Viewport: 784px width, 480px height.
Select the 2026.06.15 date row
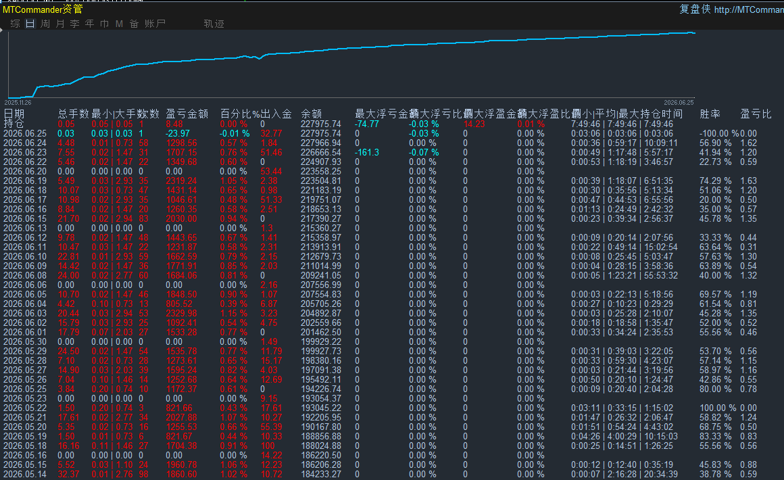[25, 218]
